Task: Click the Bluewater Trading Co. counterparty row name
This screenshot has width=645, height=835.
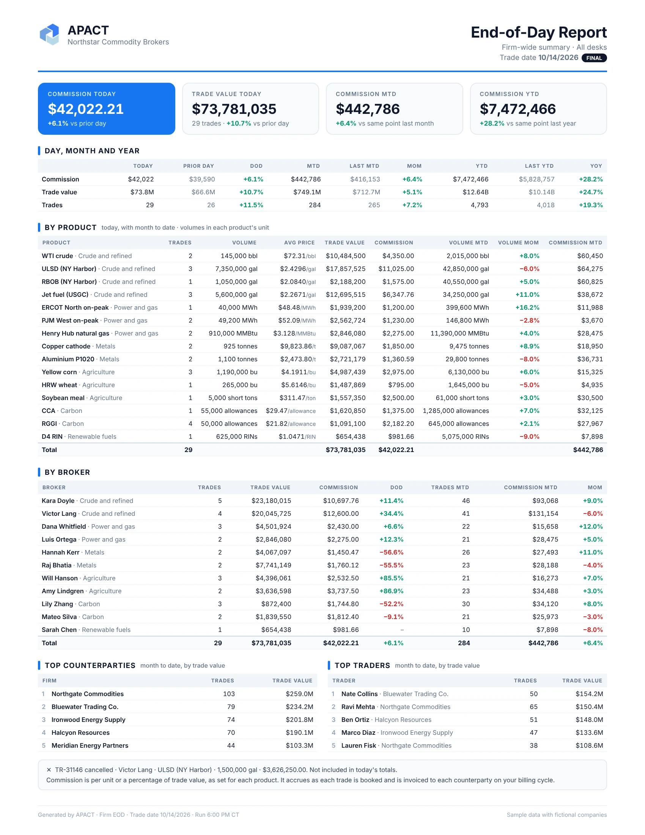Action: [x=85, y=707]
